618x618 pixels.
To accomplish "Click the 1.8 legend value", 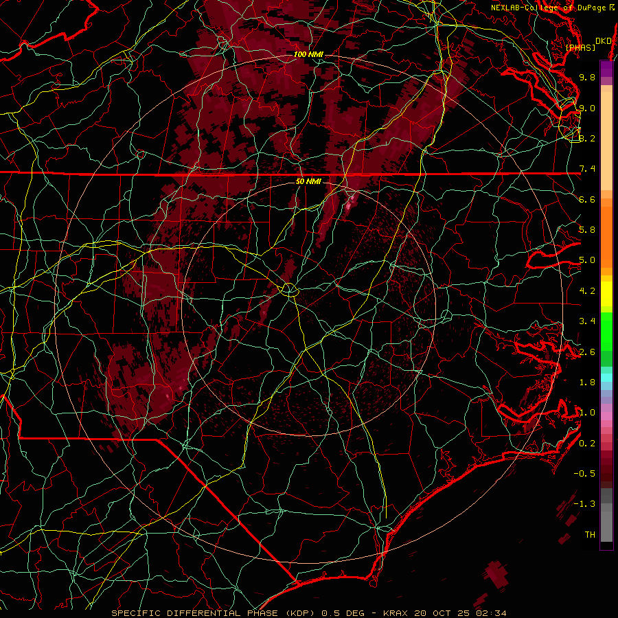I will pos(587,382).
